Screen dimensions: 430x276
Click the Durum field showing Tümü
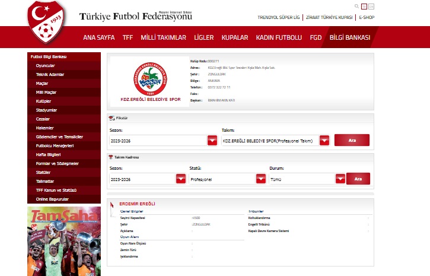pos(302,179)
